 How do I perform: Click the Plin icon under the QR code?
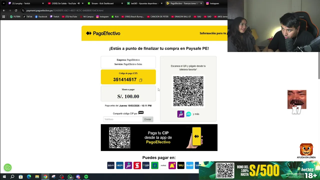point(188,114)
